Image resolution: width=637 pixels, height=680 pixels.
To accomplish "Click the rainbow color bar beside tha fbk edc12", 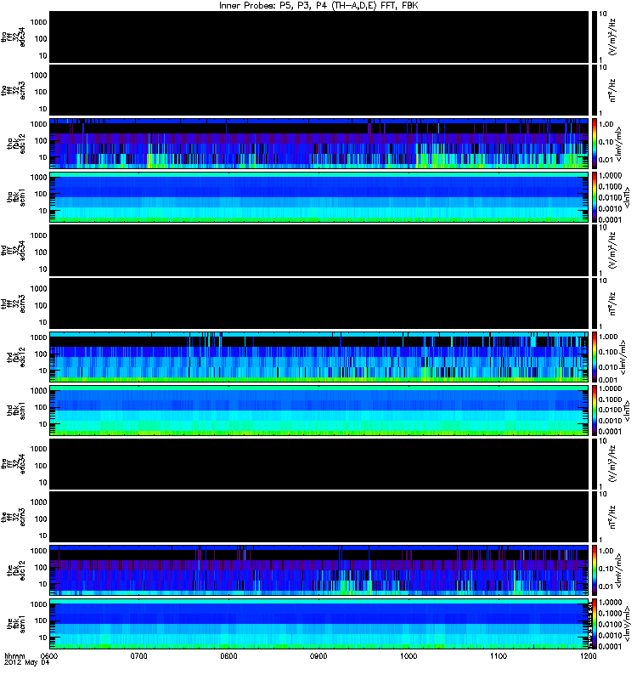I will tap(595, 143).
